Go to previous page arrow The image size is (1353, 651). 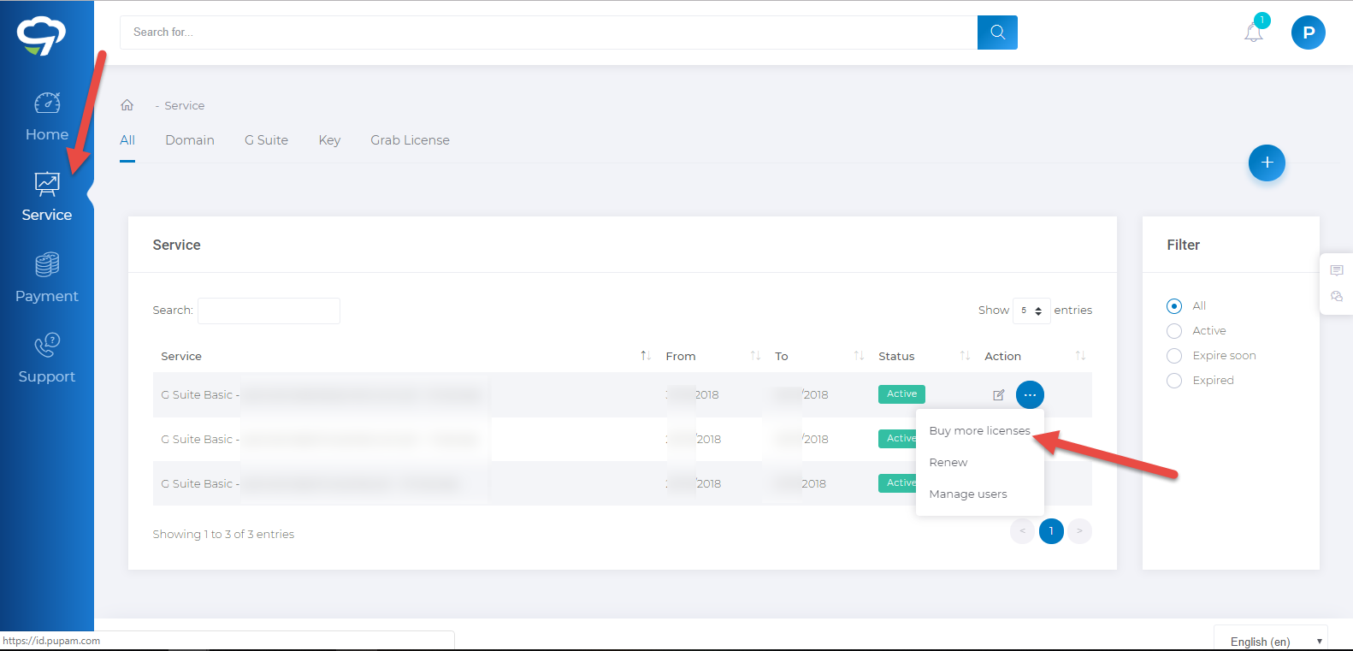coord(1022,531)
